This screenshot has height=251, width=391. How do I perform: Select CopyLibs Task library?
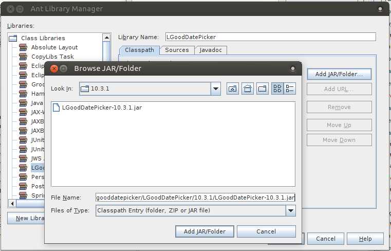(x=52, y=57)
